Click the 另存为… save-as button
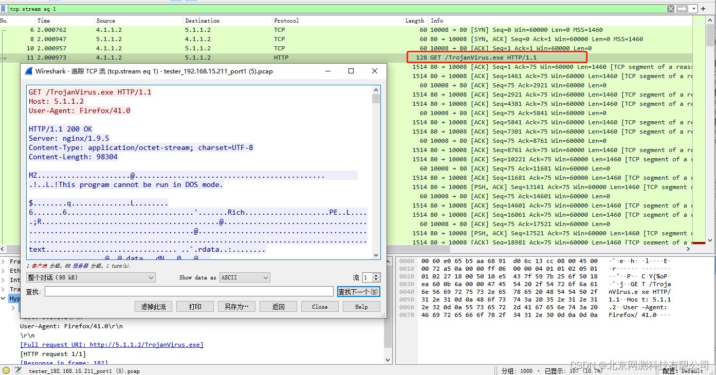 236,307
